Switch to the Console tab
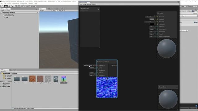 pos(13,70)
